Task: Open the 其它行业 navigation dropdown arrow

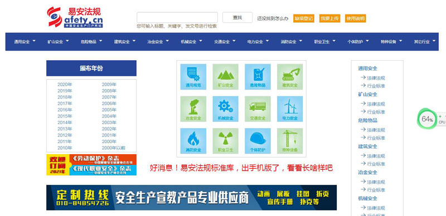Action: point(434,41)
